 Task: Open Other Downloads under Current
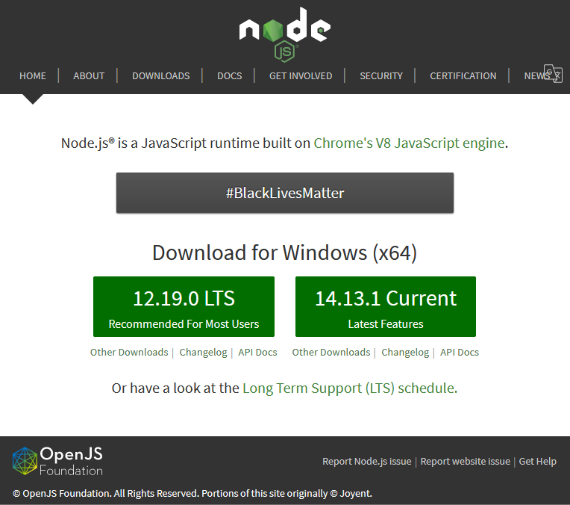[x=331, y=352]
